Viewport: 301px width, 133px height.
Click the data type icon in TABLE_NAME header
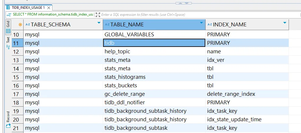coord(107,25)
